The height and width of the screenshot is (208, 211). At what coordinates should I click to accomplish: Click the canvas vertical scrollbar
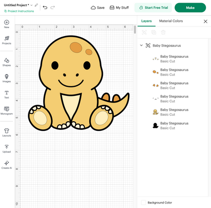135,29
